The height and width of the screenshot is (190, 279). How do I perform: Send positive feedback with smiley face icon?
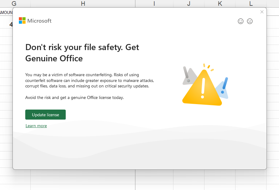coord(241,21)
